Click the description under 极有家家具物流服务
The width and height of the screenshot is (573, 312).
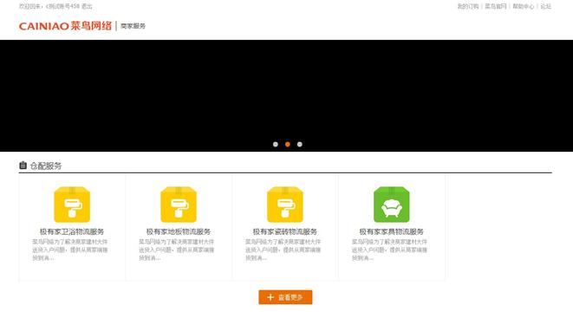point(389,250)
